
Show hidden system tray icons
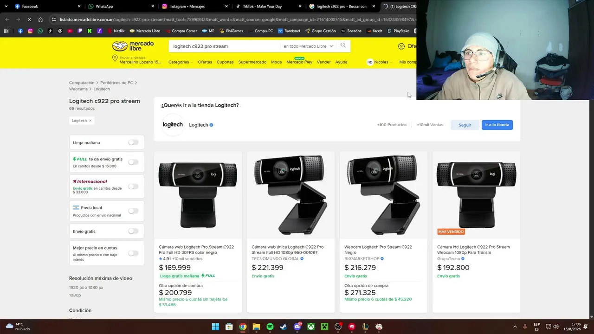click(515, 327)
